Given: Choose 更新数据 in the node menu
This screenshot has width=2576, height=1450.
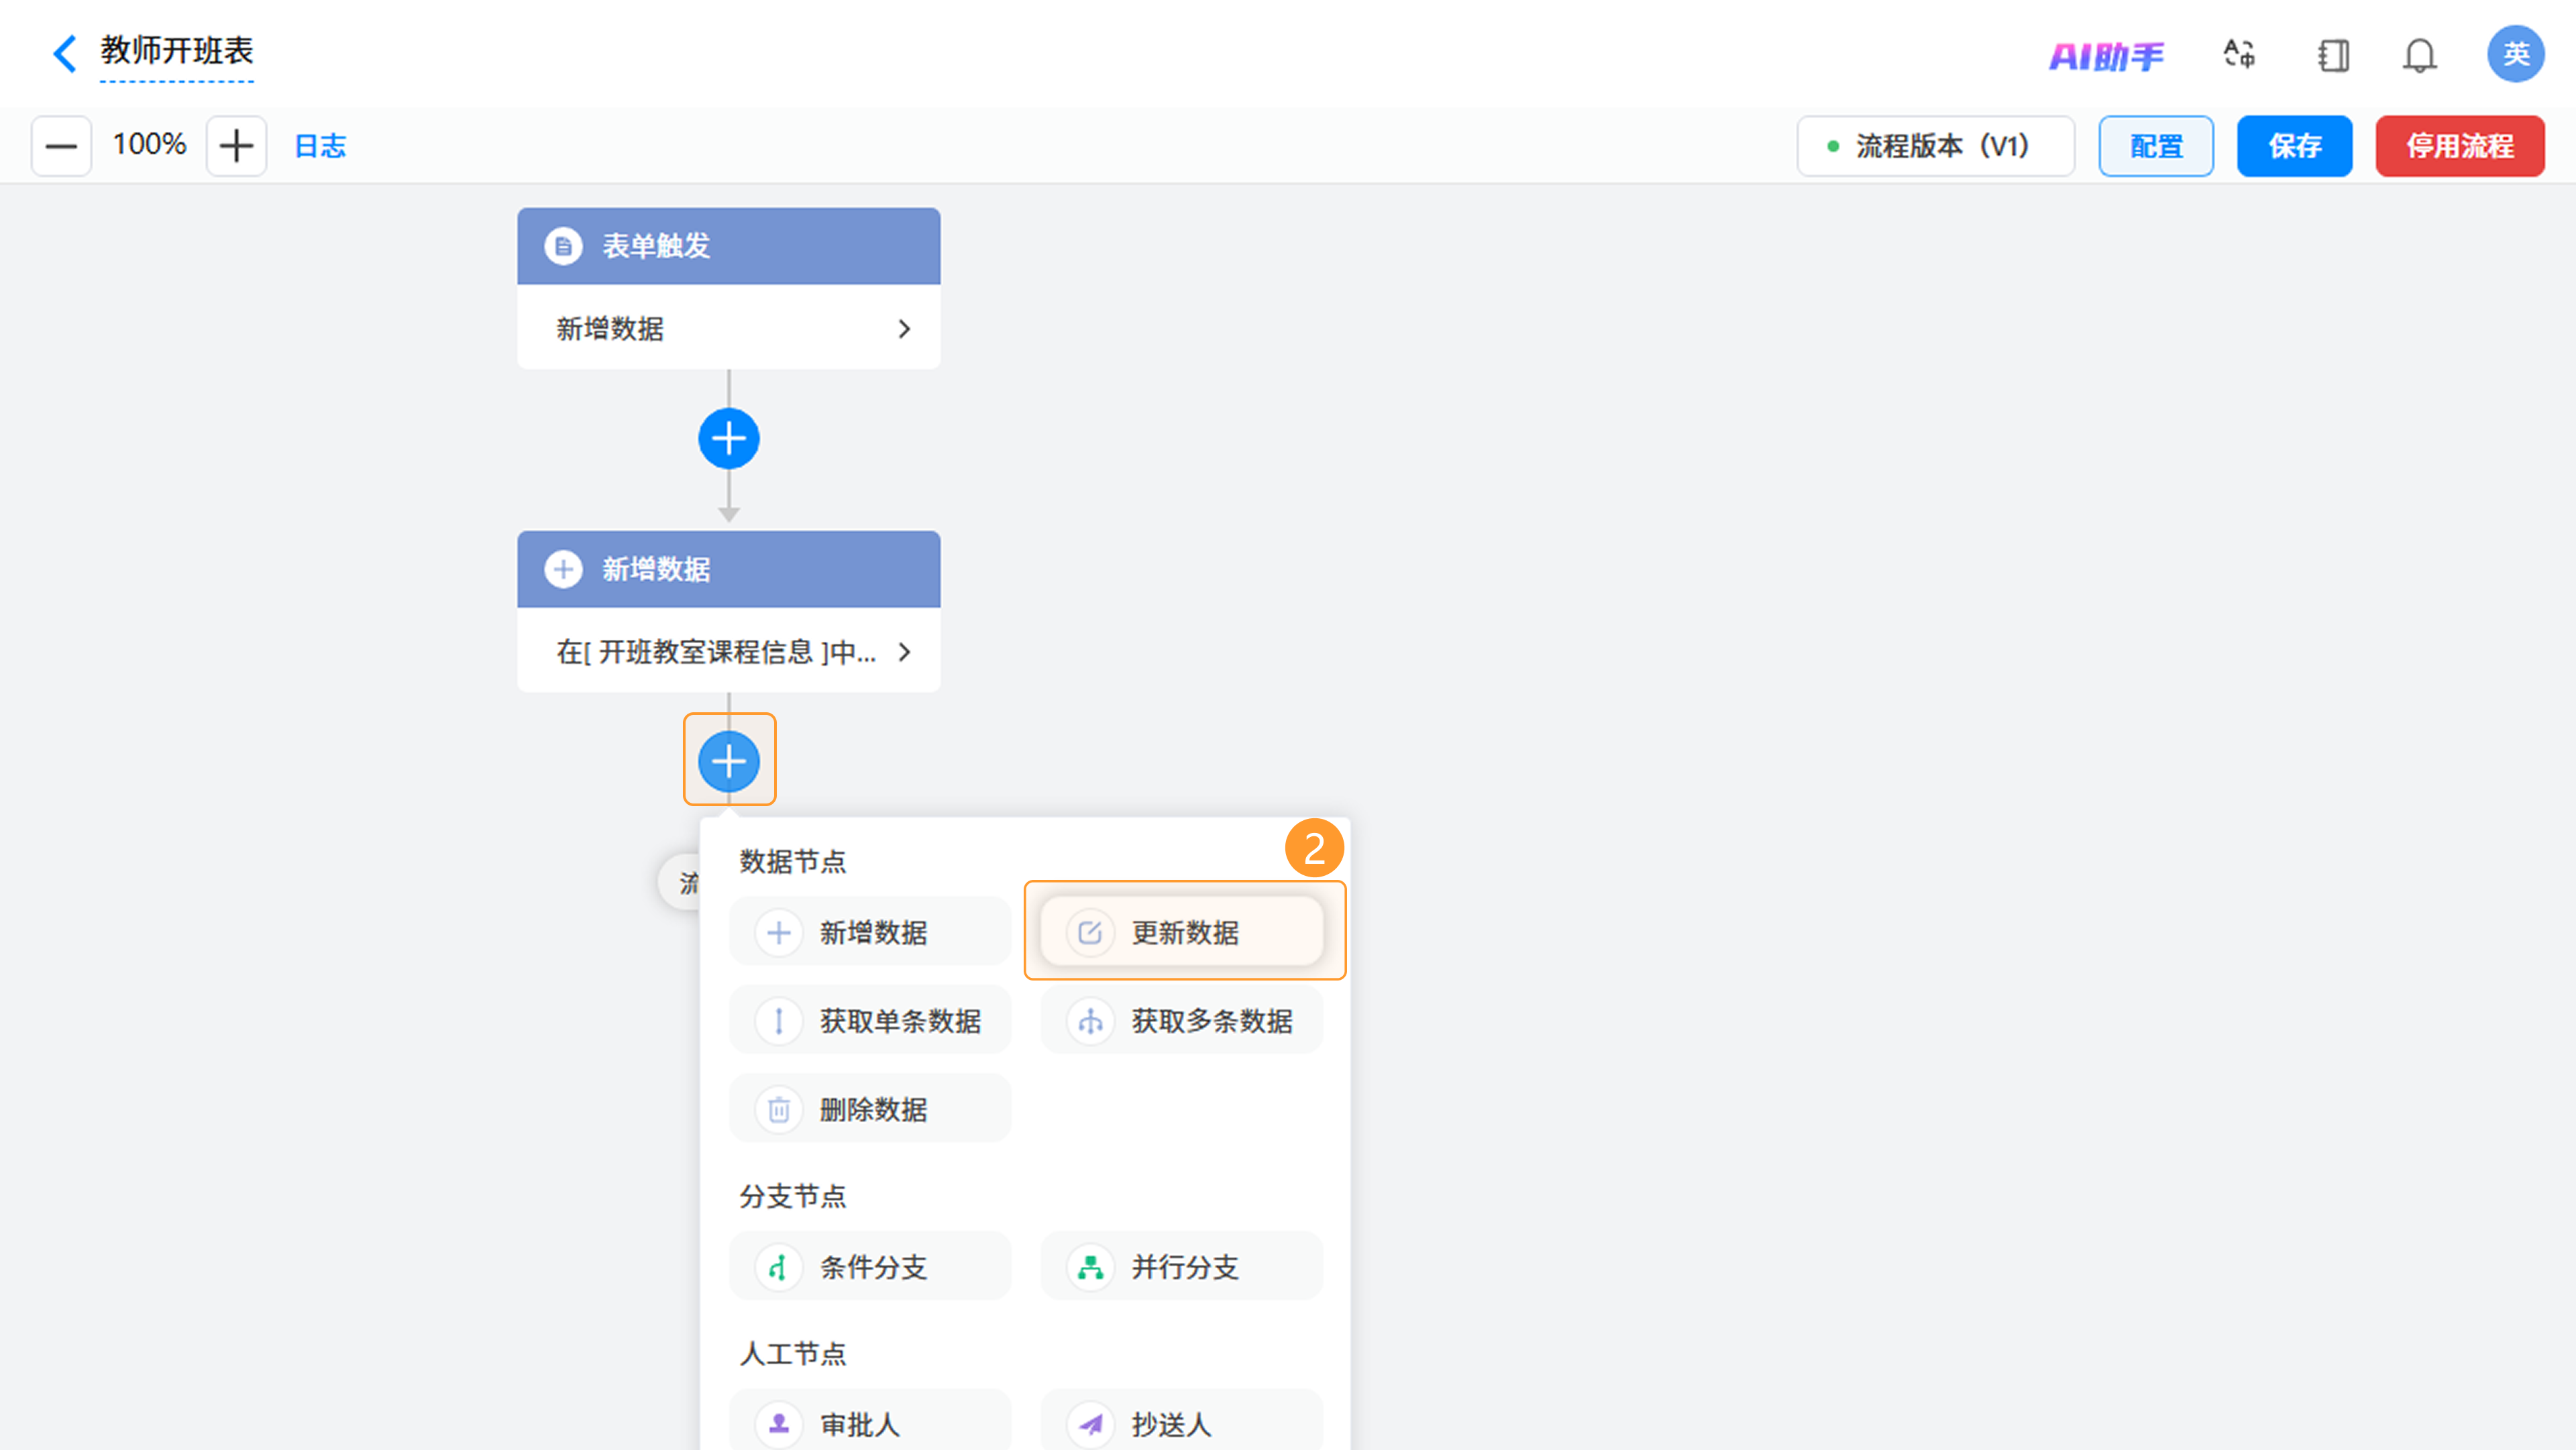Looking at the screenshot, I should (x=1182, y=932).
